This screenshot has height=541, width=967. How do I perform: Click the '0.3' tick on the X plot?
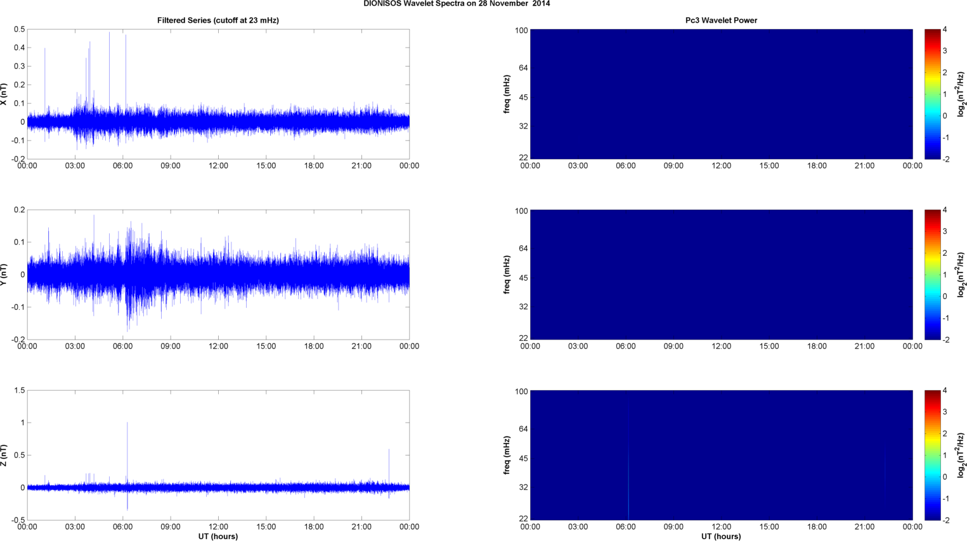point(19,67)
